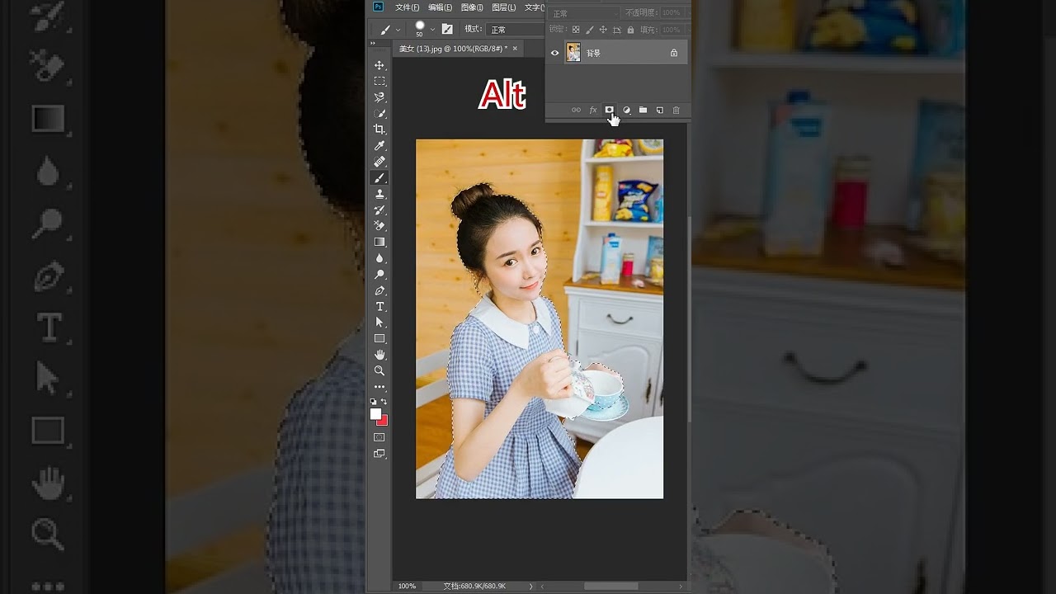Image resolution: width=1056 pixels, height=594 pixels.
Task: Select the Pen tool
Action: [x=379, y=290]
